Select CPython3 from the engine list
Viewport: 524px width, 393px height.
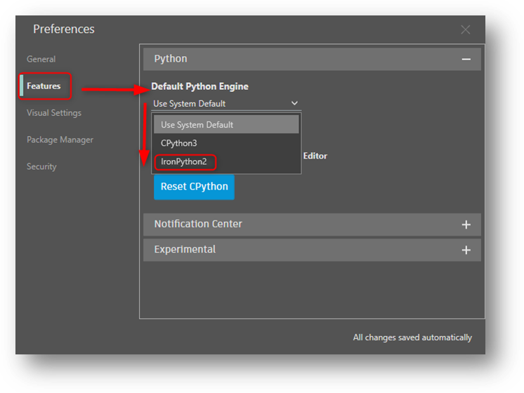tap(179, 143)
